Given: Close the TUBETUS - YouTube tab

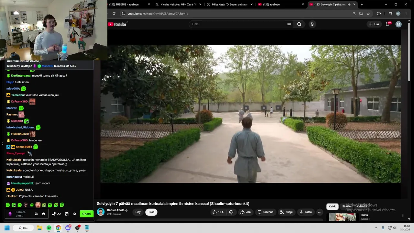Looking at the screenshot, I should 149,5.
